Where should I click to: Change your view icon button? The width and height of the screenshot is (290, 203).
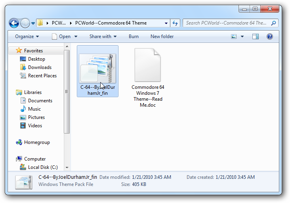point(234,36)
